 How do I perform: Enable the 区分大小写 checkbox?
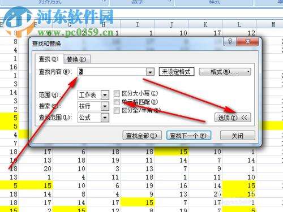117,93
